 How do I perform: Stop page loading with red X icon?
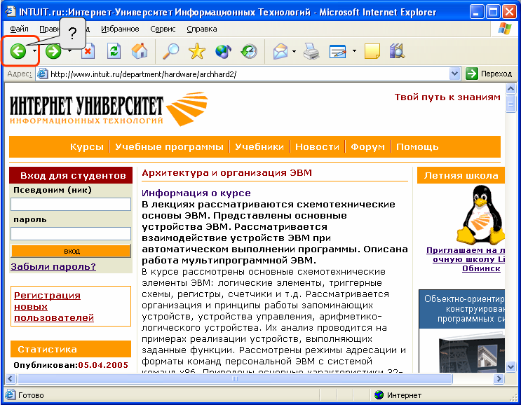(88, 51)
